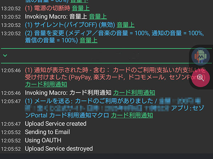Tap the MacroDroid floating android icon
Screen dimensions: 213x159
pos(201,56)
